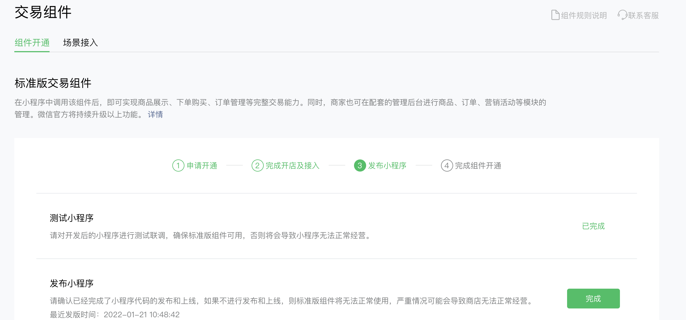This screenshot has width=686, height=320.
Task: Click the document icon beside 组件规则说明
Action: tap(555, 15)
